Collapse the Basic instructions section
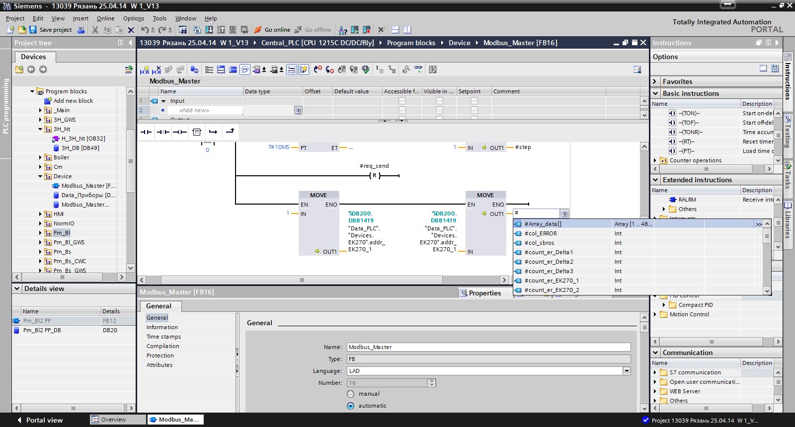This screenshot has width=795, height=427. [x=655, y=93]
